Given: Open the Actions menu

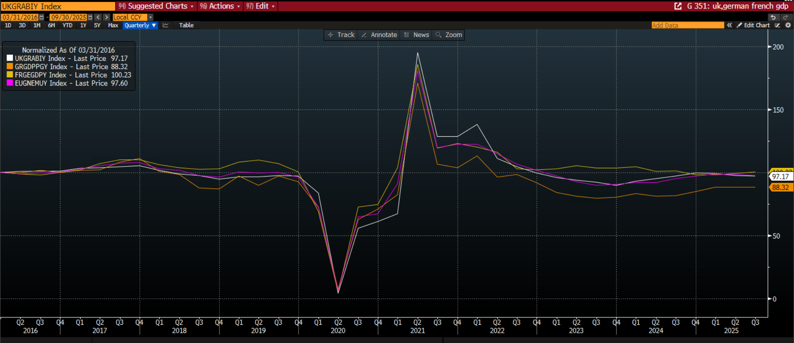Looking at the screenshot, I should pyautogui.click(x=220, y=6).
